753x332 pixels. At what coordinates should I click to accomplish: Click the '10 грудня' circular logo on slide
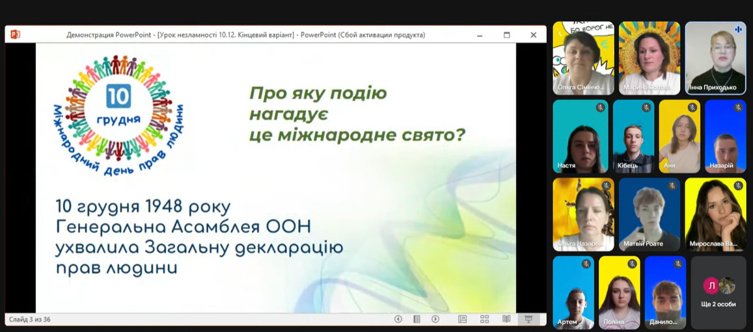pyautogui.click(x=118, y=107)
